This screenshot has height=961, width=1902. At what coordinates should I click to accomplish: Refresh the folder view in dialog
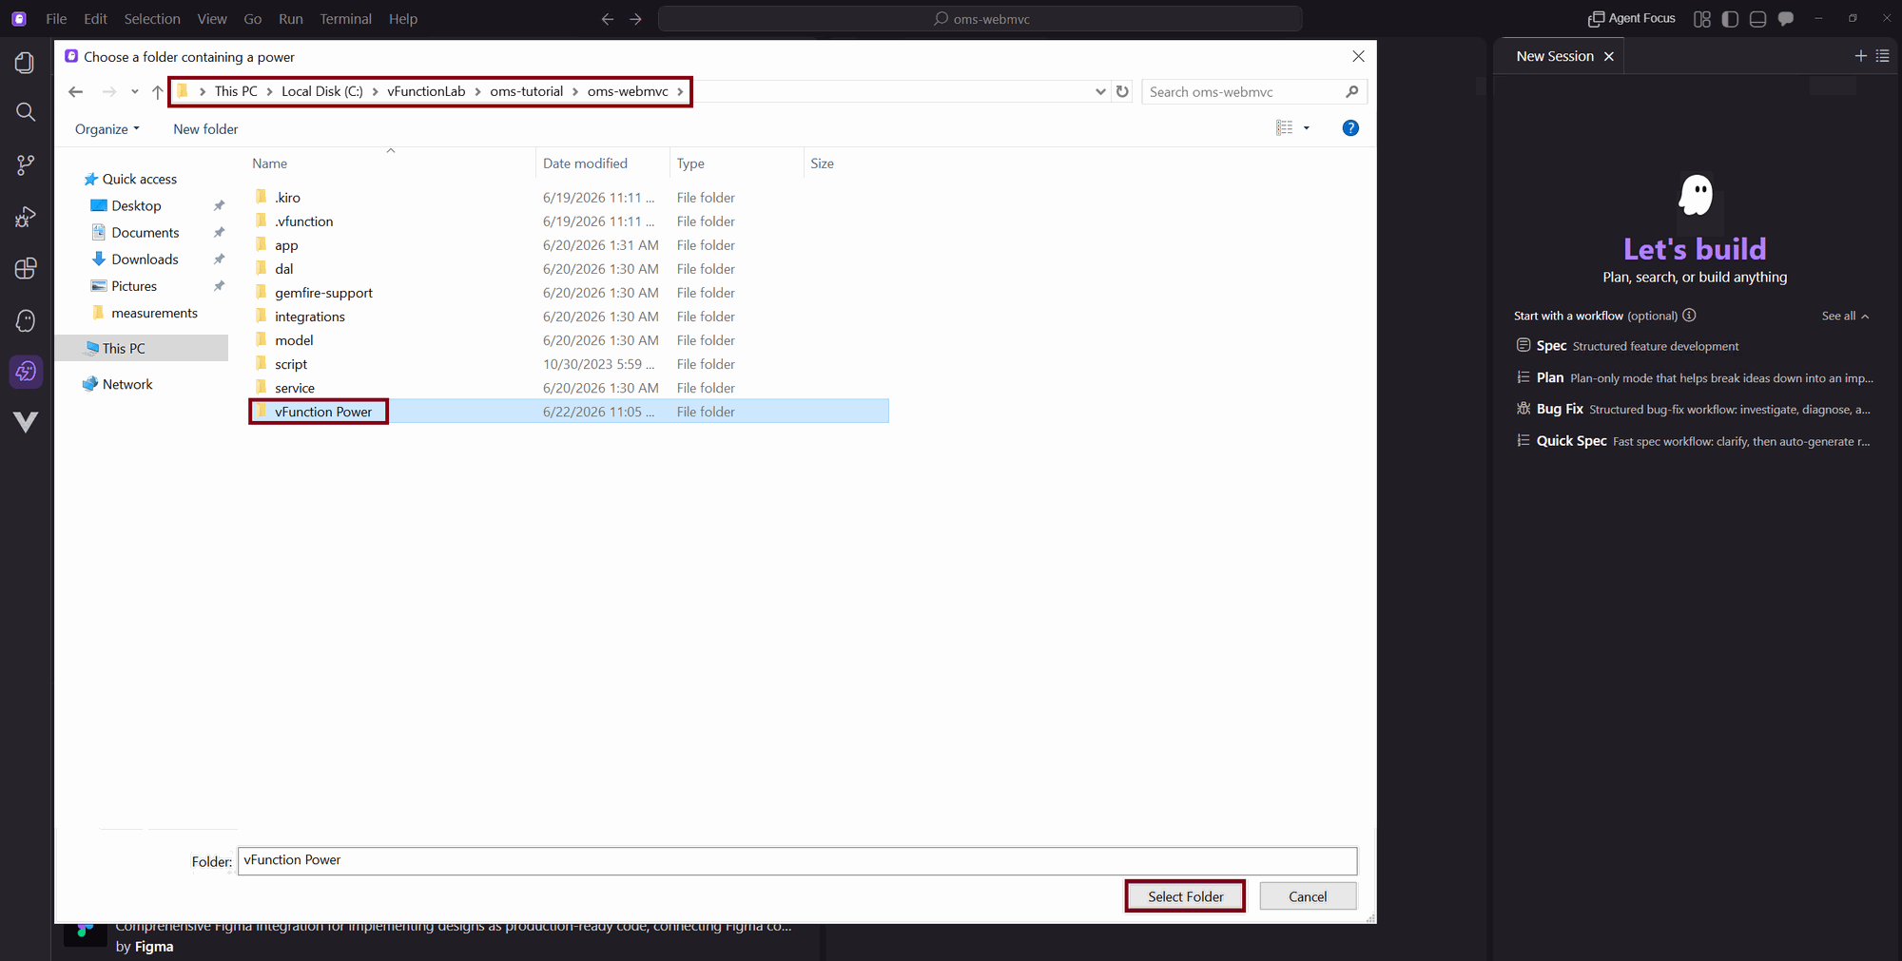coord(1122,91)
